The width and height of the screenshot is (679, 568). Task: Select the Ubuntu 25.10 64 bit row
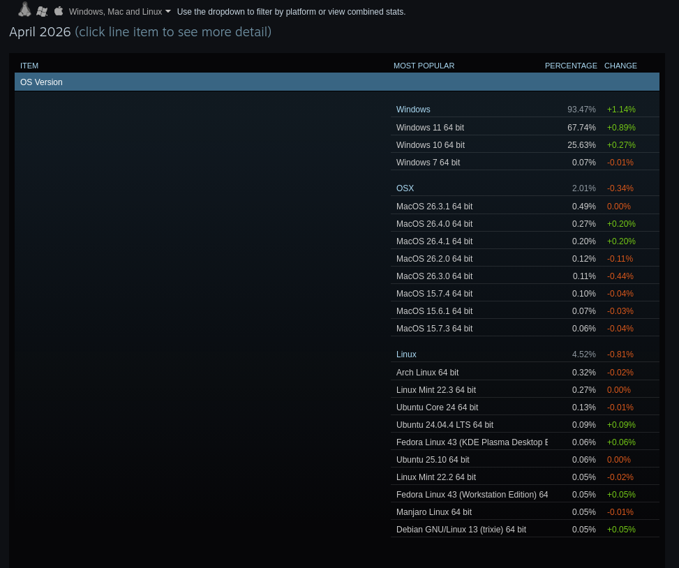click(525, 459)
